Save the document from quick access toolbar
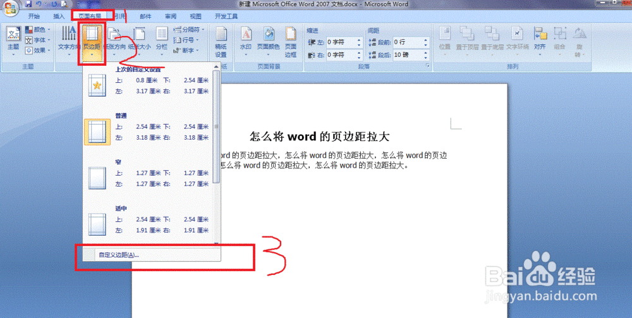The image size is (632, 318). 28,4
